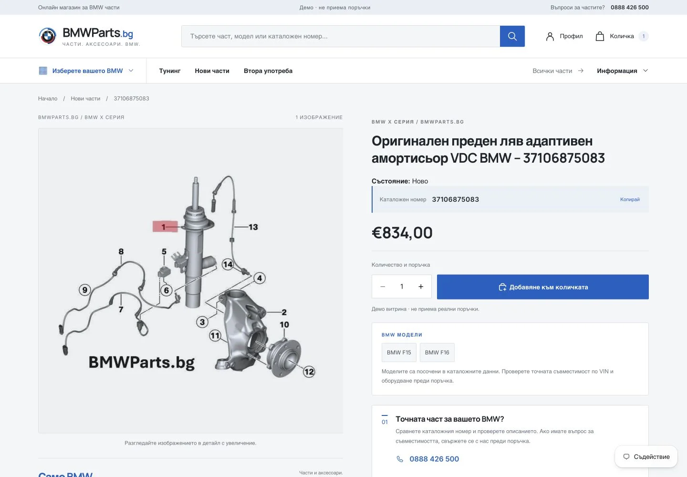
Task: Click Онлайн магазин за BMW части text
Action: [x=79, y=7]
